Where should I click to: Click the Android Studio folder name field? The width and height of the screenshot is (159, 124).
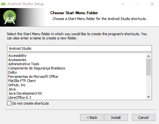[x=79, y=48]
